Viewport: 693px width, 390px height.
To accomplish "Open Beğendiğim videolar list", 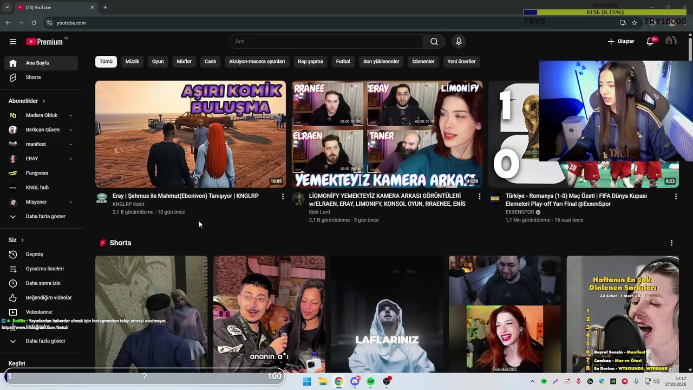I will [x=41, y=297].
